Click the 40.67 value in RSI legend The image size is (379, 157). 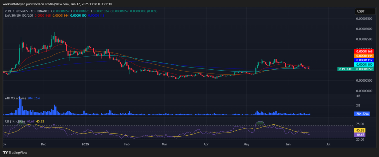[x=31, y=121]
